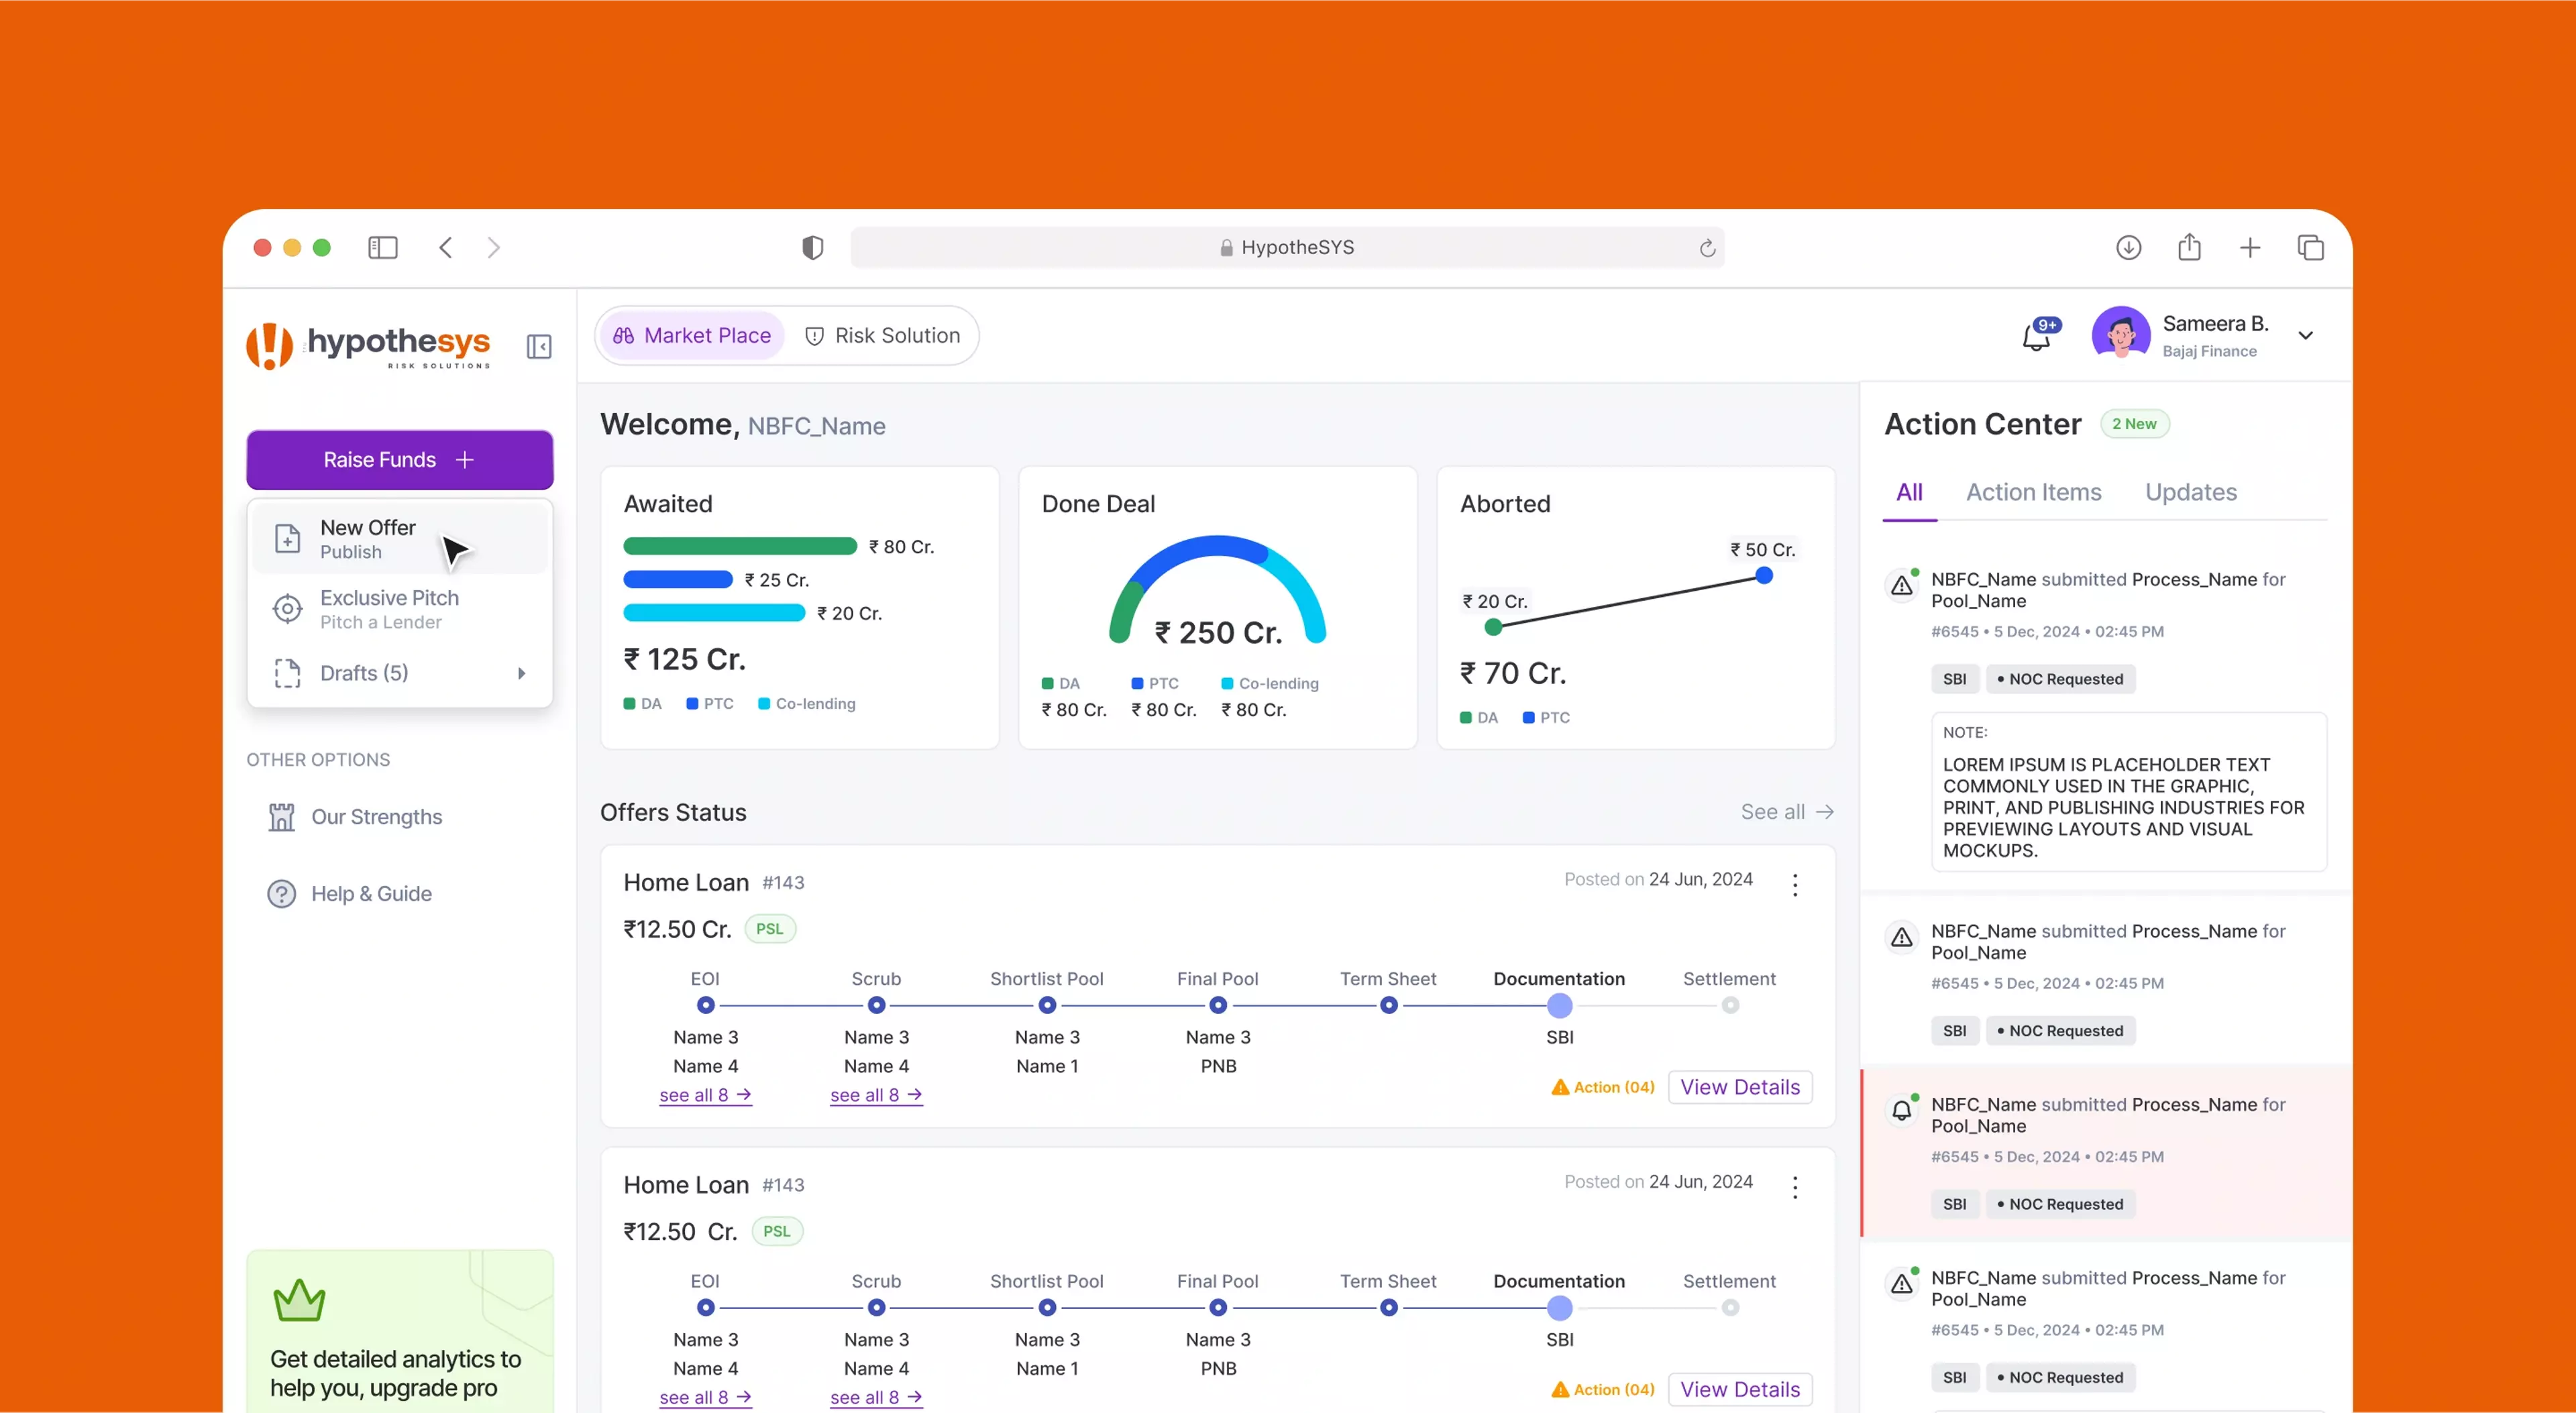Click the green ₹ 80 Cr. Awaited bar
The width and height of the screenshot is (2576, 1413).
tap(740, 546)
